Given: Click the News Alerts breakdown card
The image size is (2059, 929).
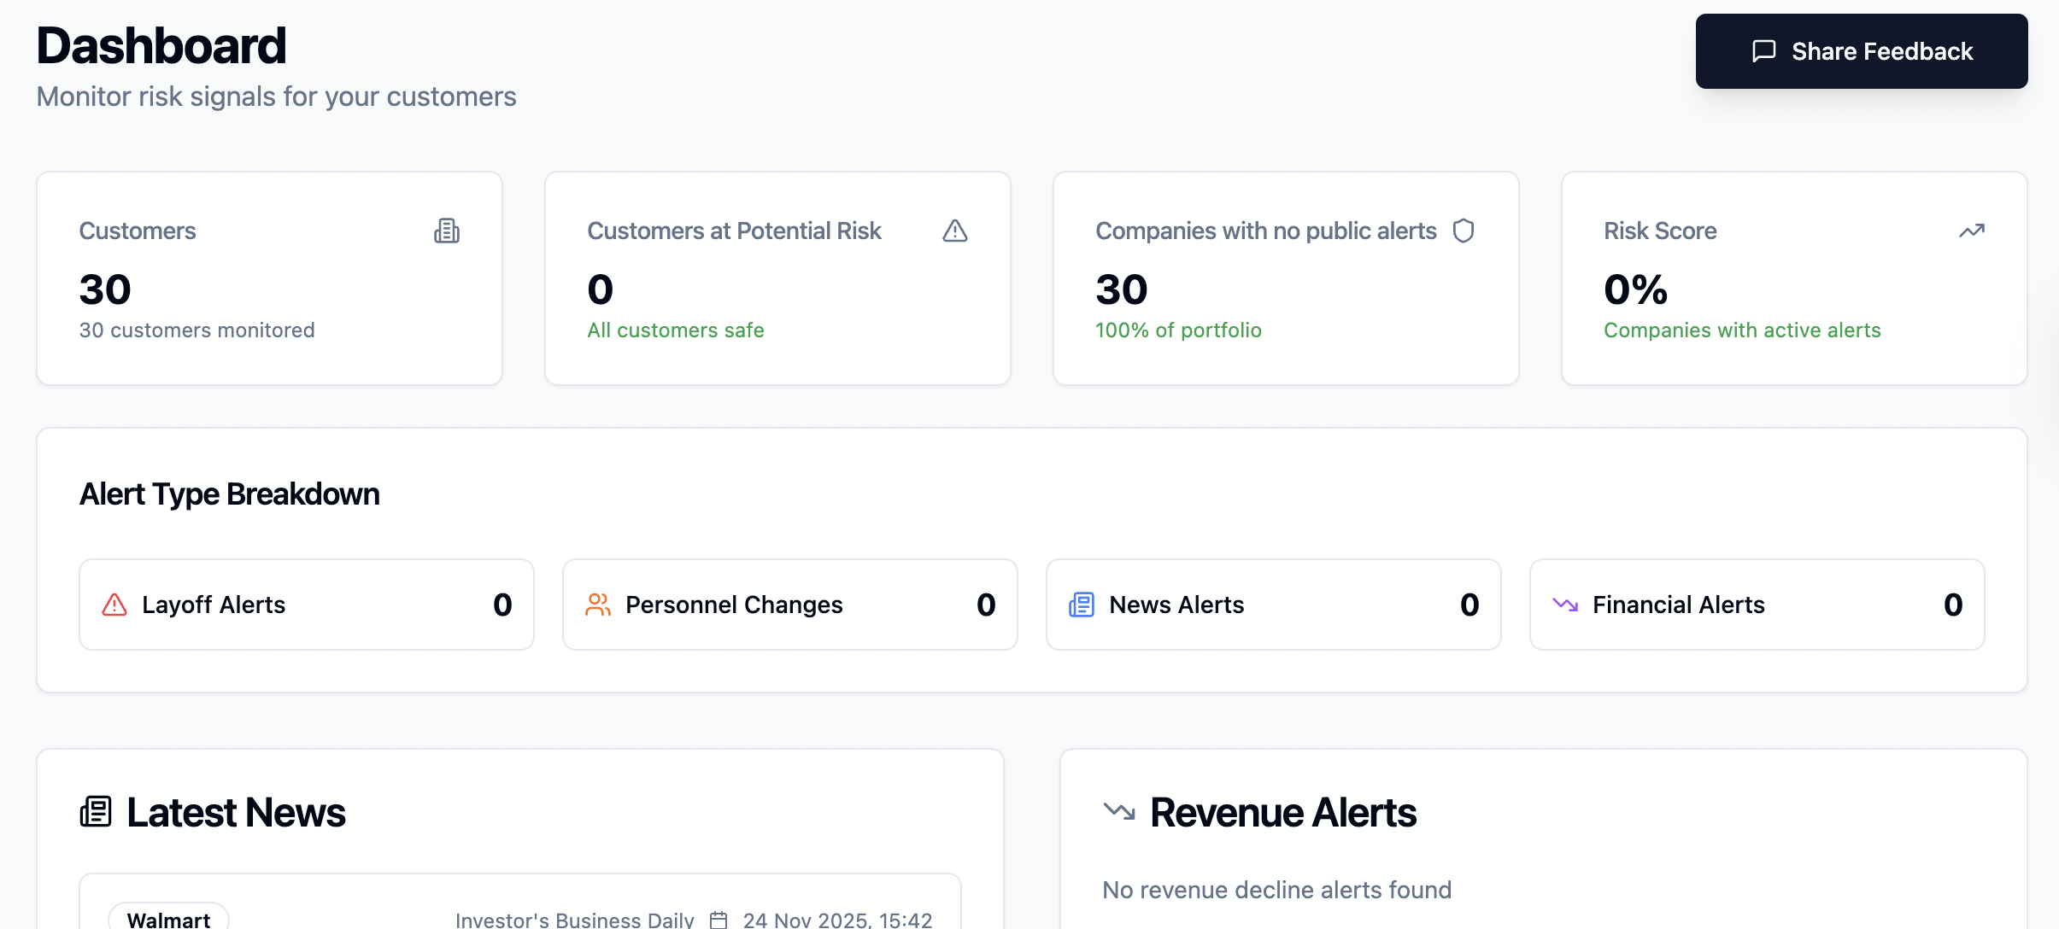Looking at the screenshot, I should [x=1272, y=604].
